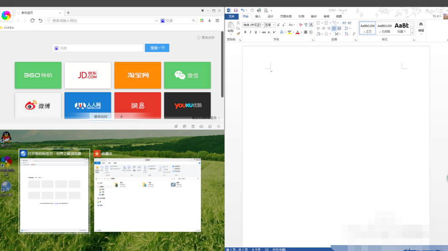The width and height of the screenshot is (448, 251).
Task: Click the browser refresh icon
Action: tap(33, 20)
